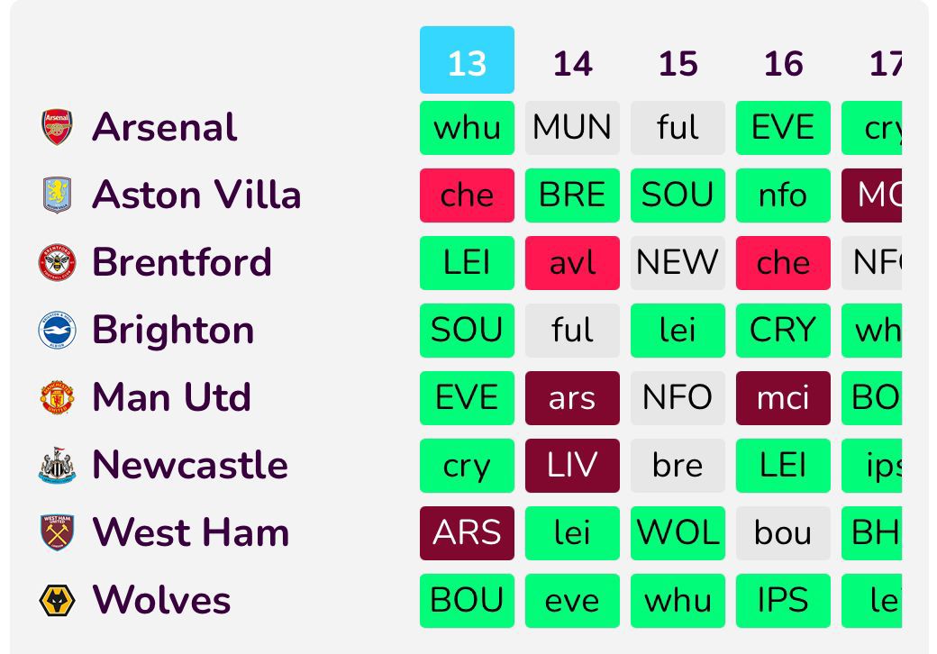Click the Wolves club badge
This screenshot has height=654, width=937.
56,600
